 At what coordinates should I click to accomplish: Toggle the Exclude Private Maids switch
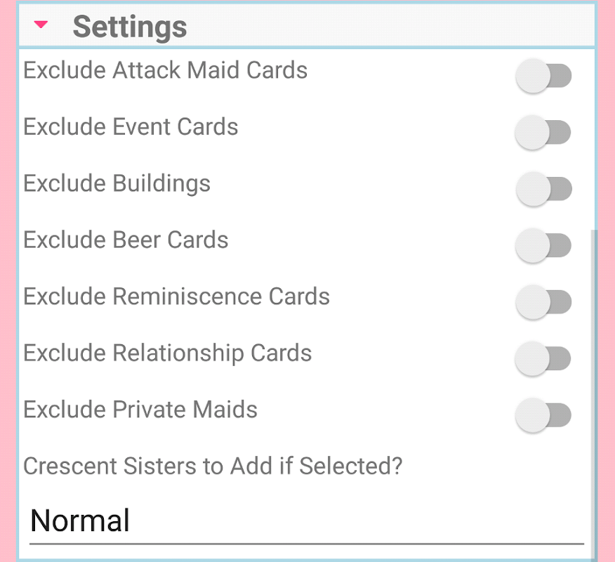pyautogui.click(x=543, y=414)
